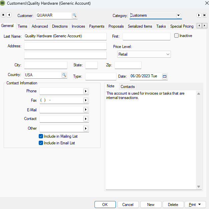The height and width of the screenshot is (209, 209).
Task: Select the Note tab
Action: [111, 86]
